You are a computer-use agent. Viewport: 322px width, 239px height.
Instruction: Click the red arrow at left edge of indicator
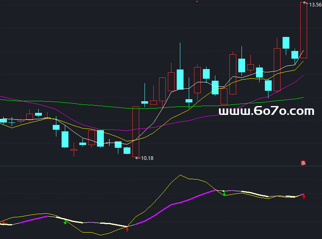tap(4, 224)
